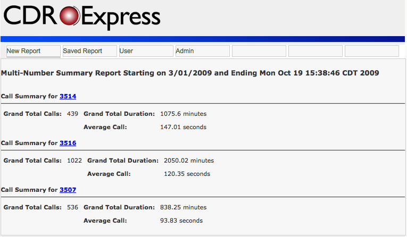This screenshot has height=237, width=407.
Task: Click the 147.01 seconds average call value
Action: 183,127
